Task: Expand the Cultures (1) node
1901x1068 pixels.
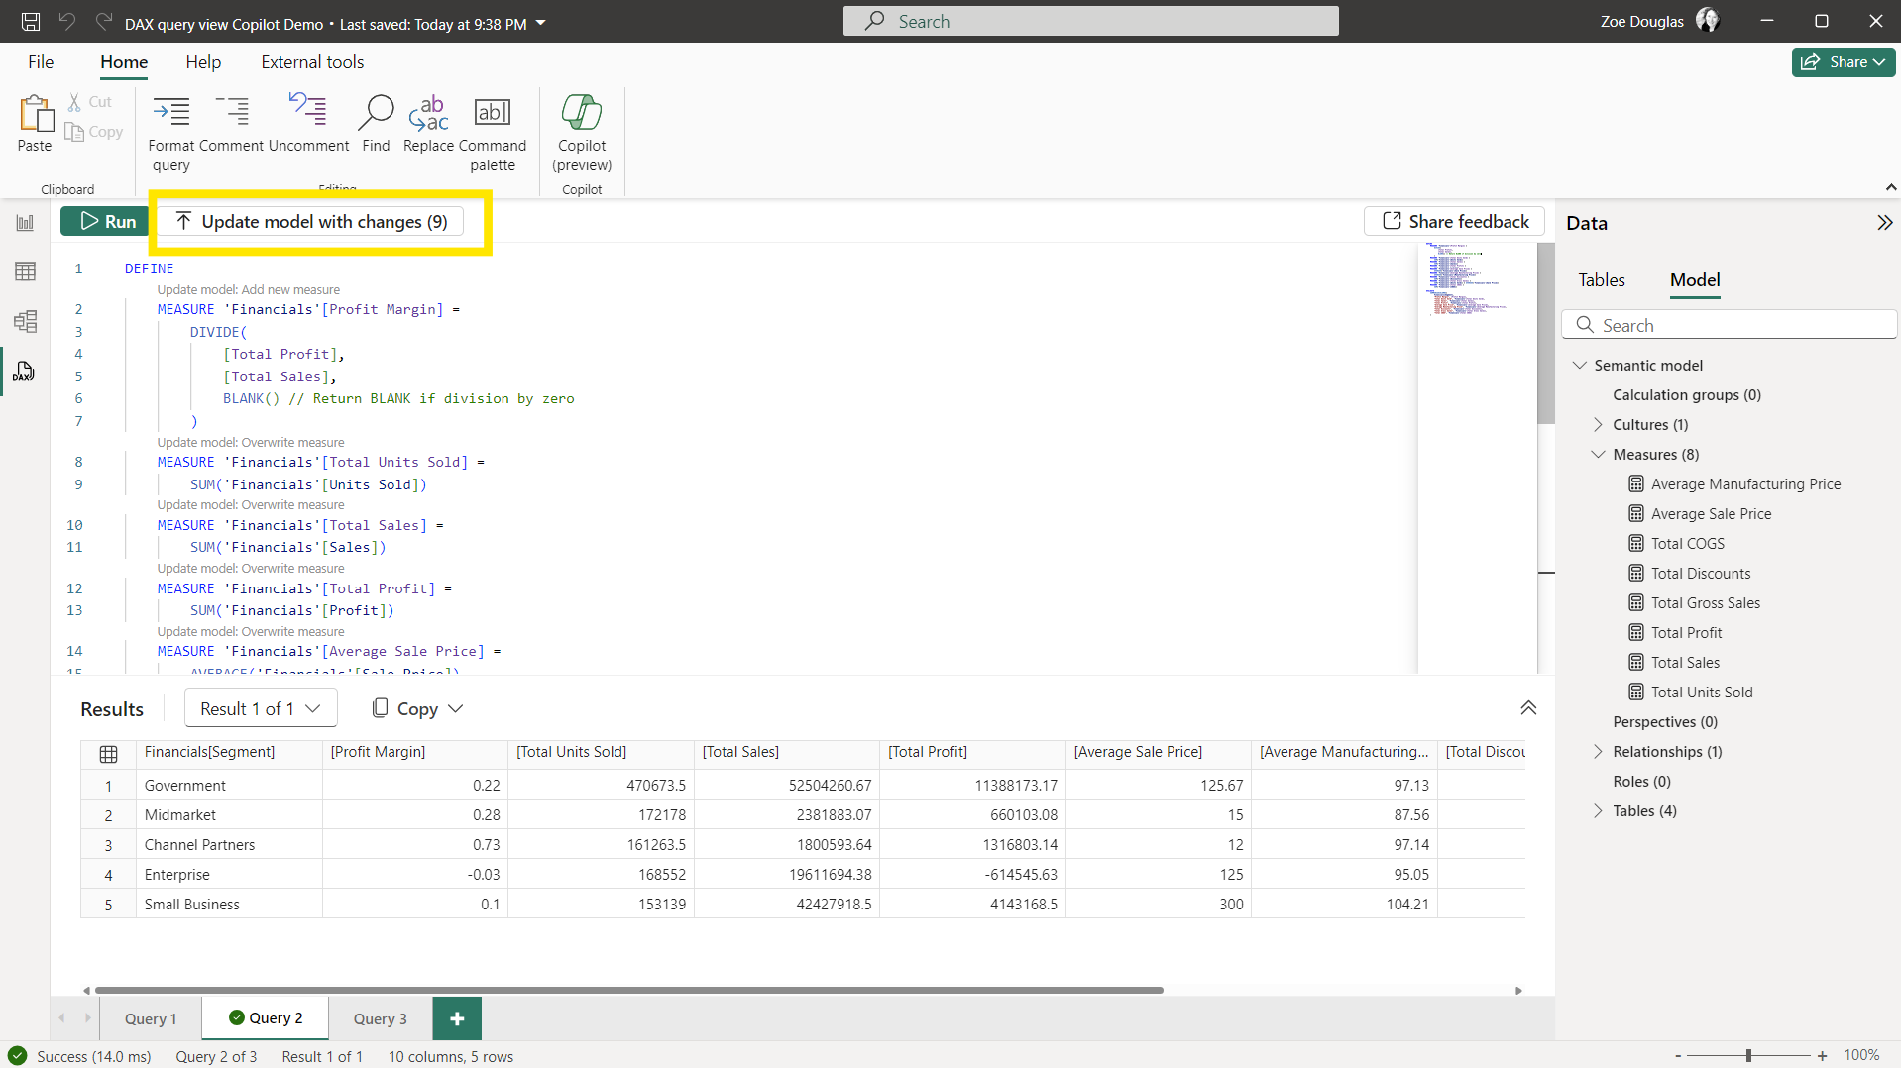Action: [1598, 424]
